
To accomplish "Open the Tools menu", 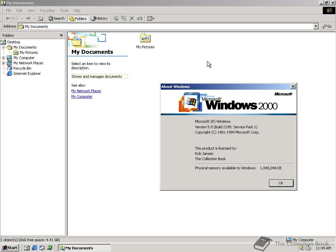I will click(x=64, y=10).
